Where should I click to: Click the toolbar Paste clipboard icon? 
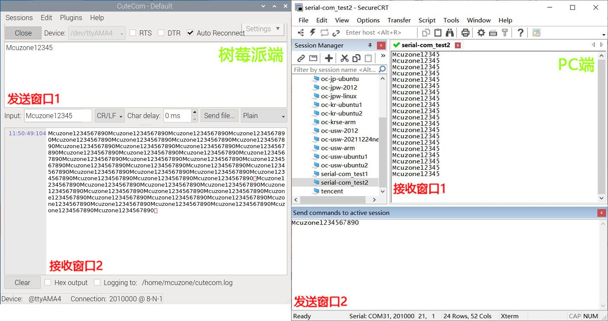[438, 33]
